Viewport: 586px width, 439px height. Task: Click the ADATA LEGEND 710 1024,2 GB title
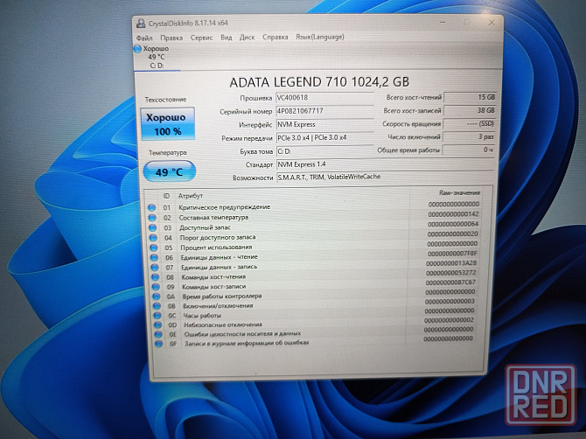[x=319, y=82]
